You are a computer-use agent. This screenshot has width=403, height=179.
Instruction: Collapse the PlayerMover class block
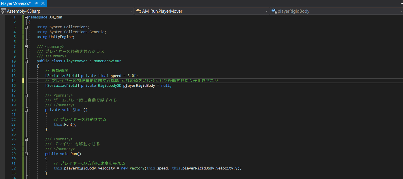point(26,61)
